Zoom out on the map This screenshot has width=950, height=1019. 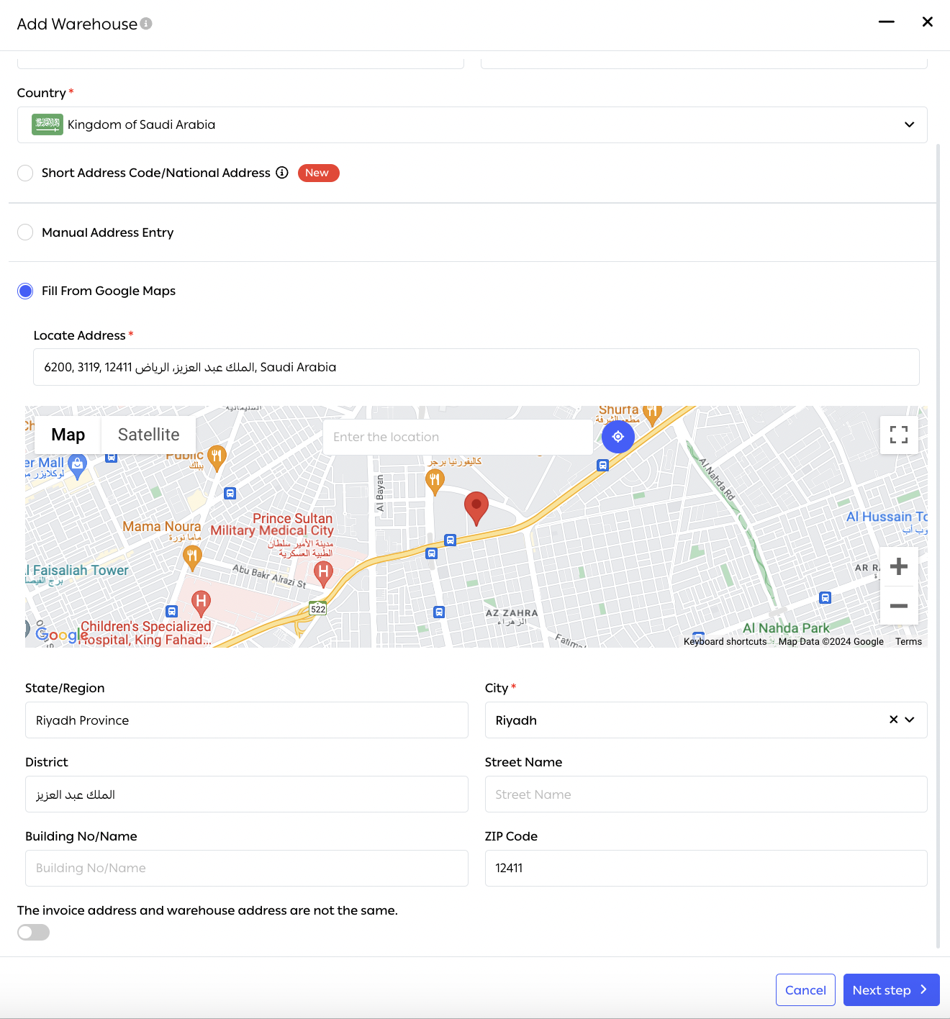tap(898, 606)
